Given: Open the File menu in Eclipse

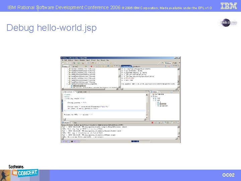Looking at the screenshot, I should pos(63,60).
